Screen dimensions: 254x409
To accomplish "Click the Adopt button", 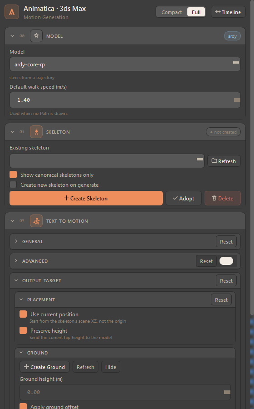I will [x=184, y=198].
